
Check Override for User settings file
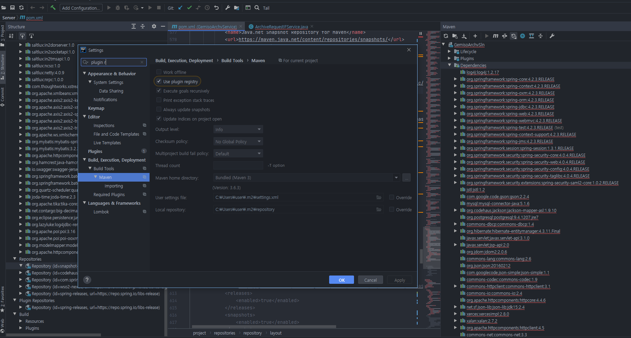click(x=392, y=197)
